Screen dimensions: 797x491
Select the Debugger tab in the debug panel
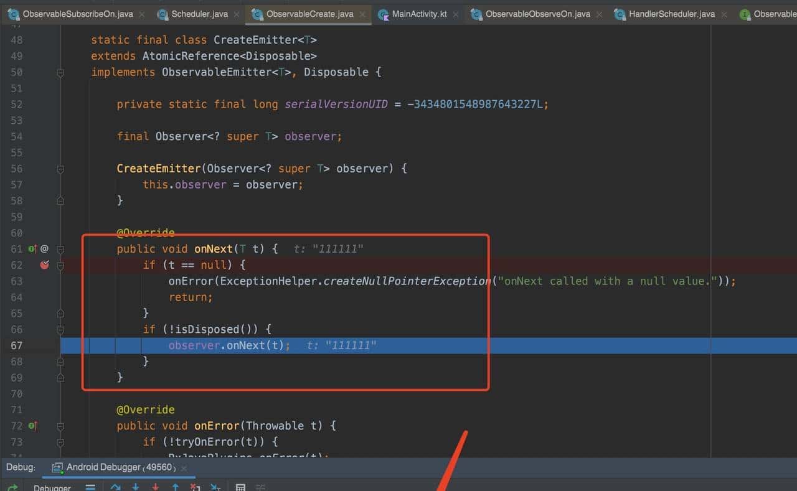pos(52,487)
